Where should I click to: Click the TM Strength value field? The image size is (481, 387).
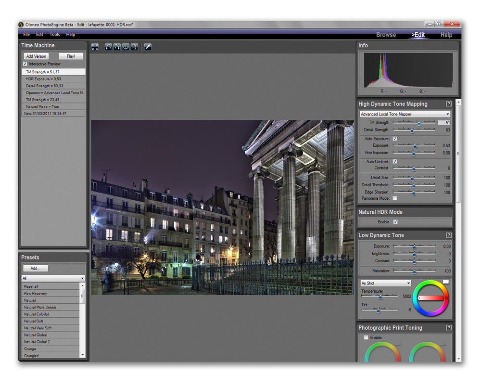444,122
